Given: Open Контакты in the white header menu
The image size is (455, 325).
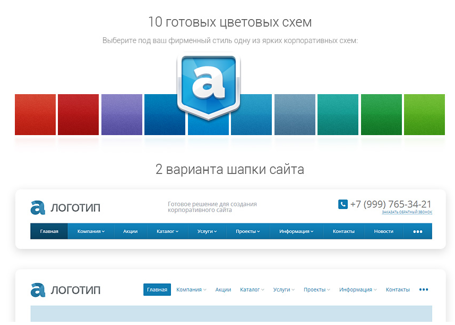Looking at the screenshot, I should click(398, 290).
